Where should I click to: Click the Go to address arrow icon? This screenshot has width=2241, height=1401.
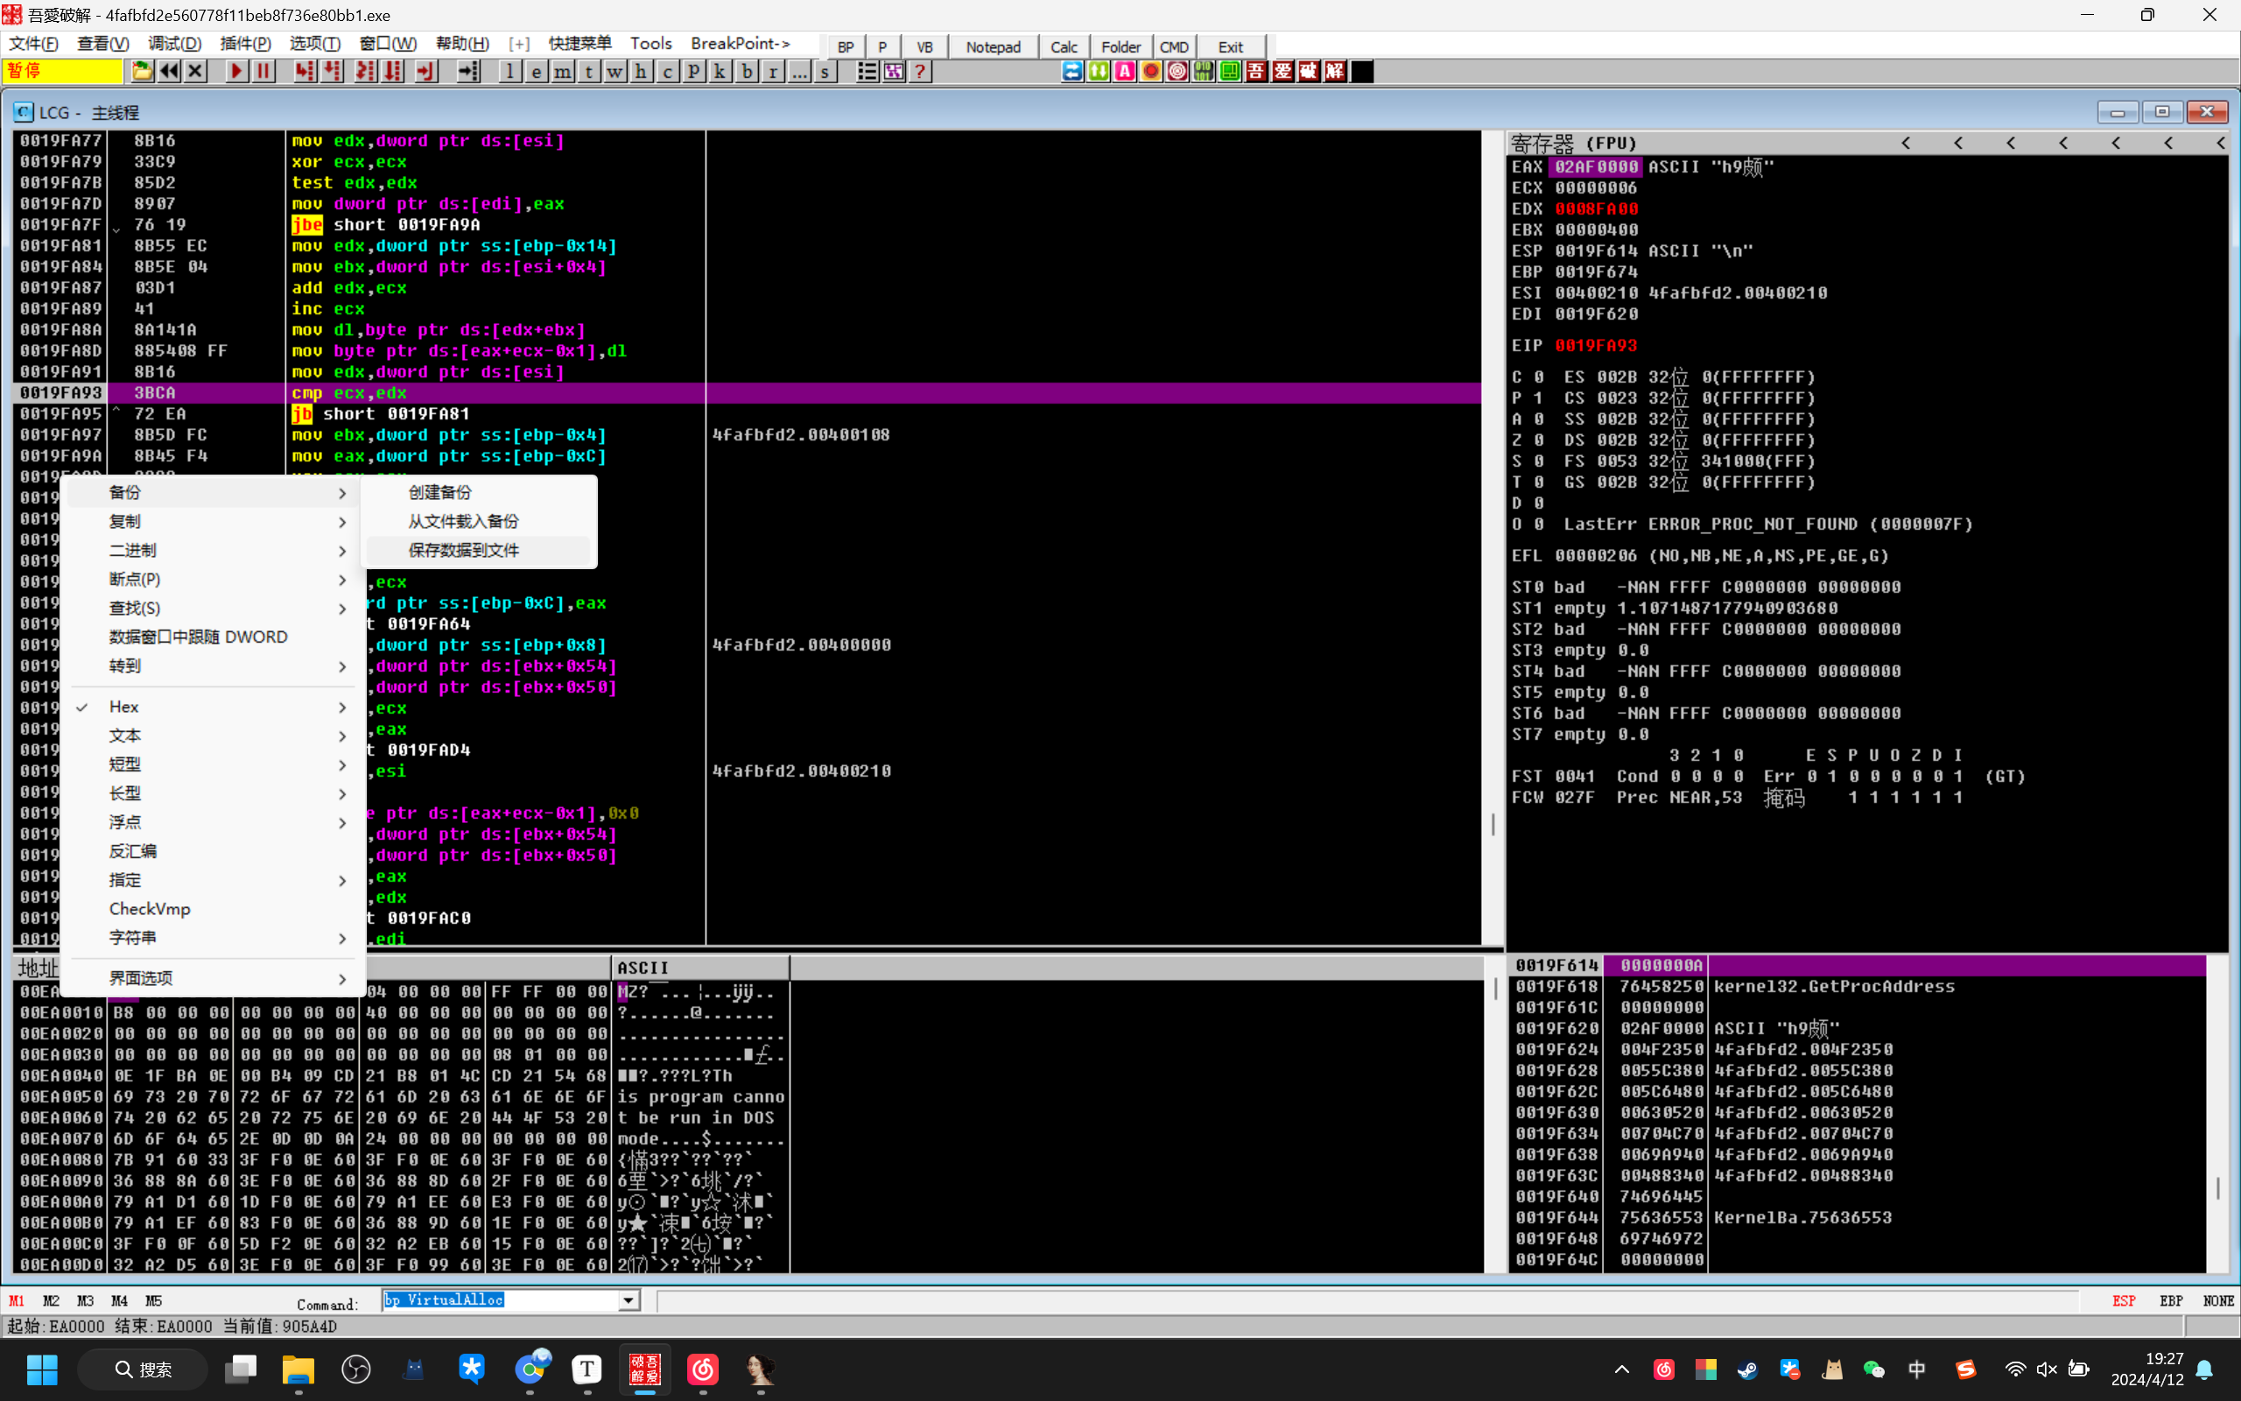pyautogui.click(x=468, y=71)
